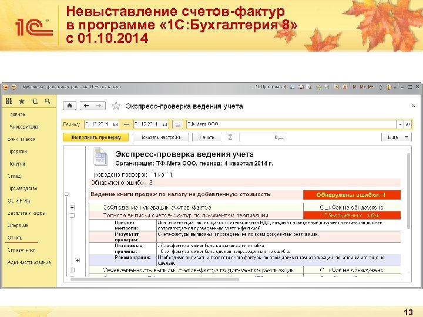423x317 pixels.
Task: Click the Печать button
Action: 207,137
